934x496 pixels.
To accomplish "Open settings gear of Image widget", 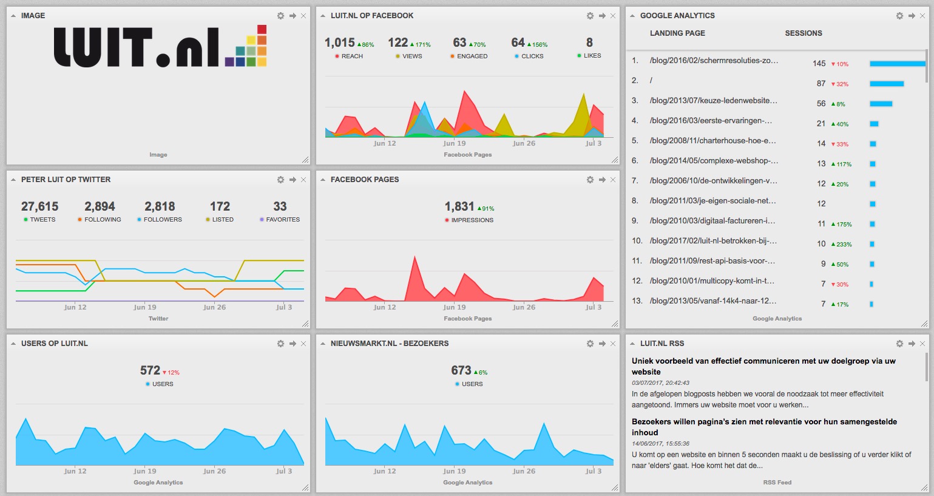I will point(280,16).
